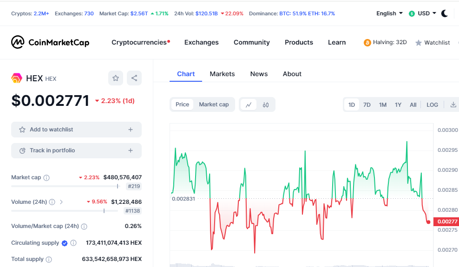Click Add to watchlist button
This screenshot has height=267, width=459.
point(76,130)
